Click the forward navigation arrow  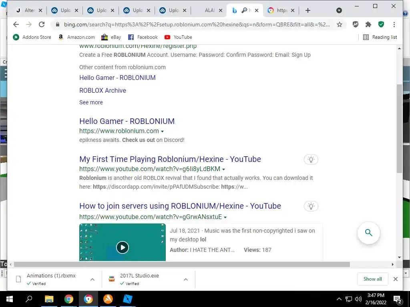(29, 24)
